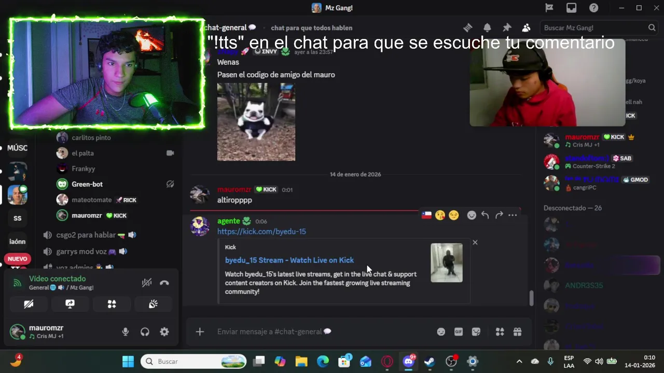Click the Windows taskbar 'Buscar' search
The height and width of the screenshot is (373, 664).
193,362
